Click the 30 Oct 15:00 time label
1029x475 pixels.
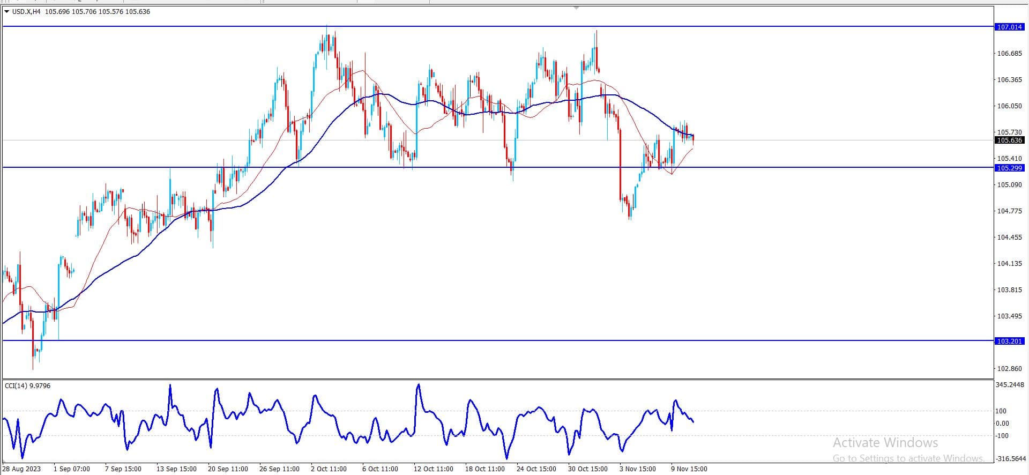click(x=587, y=469)
